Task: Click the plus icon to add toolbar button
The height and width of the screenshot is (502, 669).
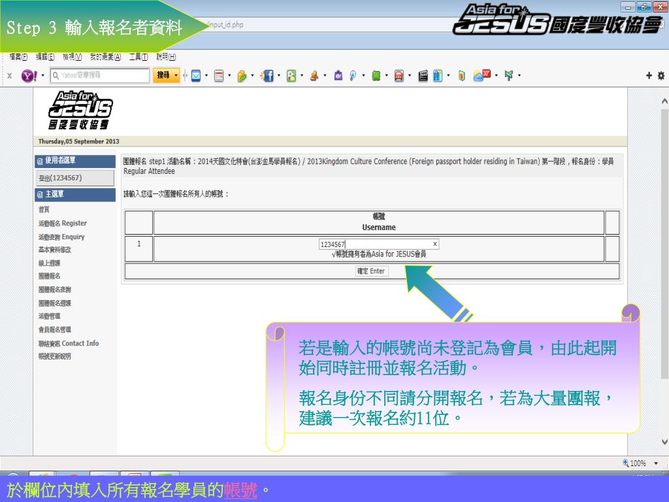Action: pyautogui.click(x=649, y=76)
